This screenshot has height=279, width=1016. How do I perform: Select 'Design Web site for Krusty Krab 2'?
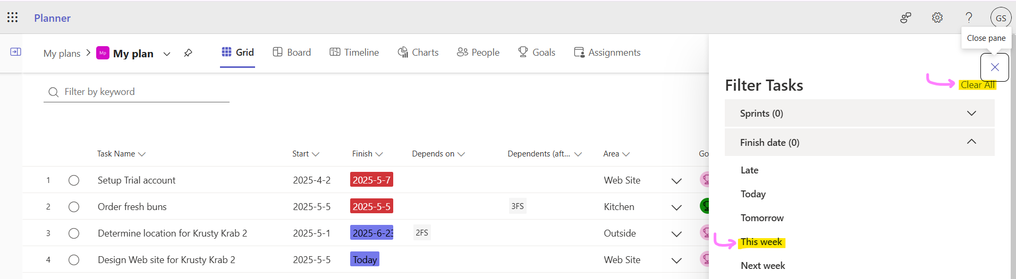[x=166, y=260]
